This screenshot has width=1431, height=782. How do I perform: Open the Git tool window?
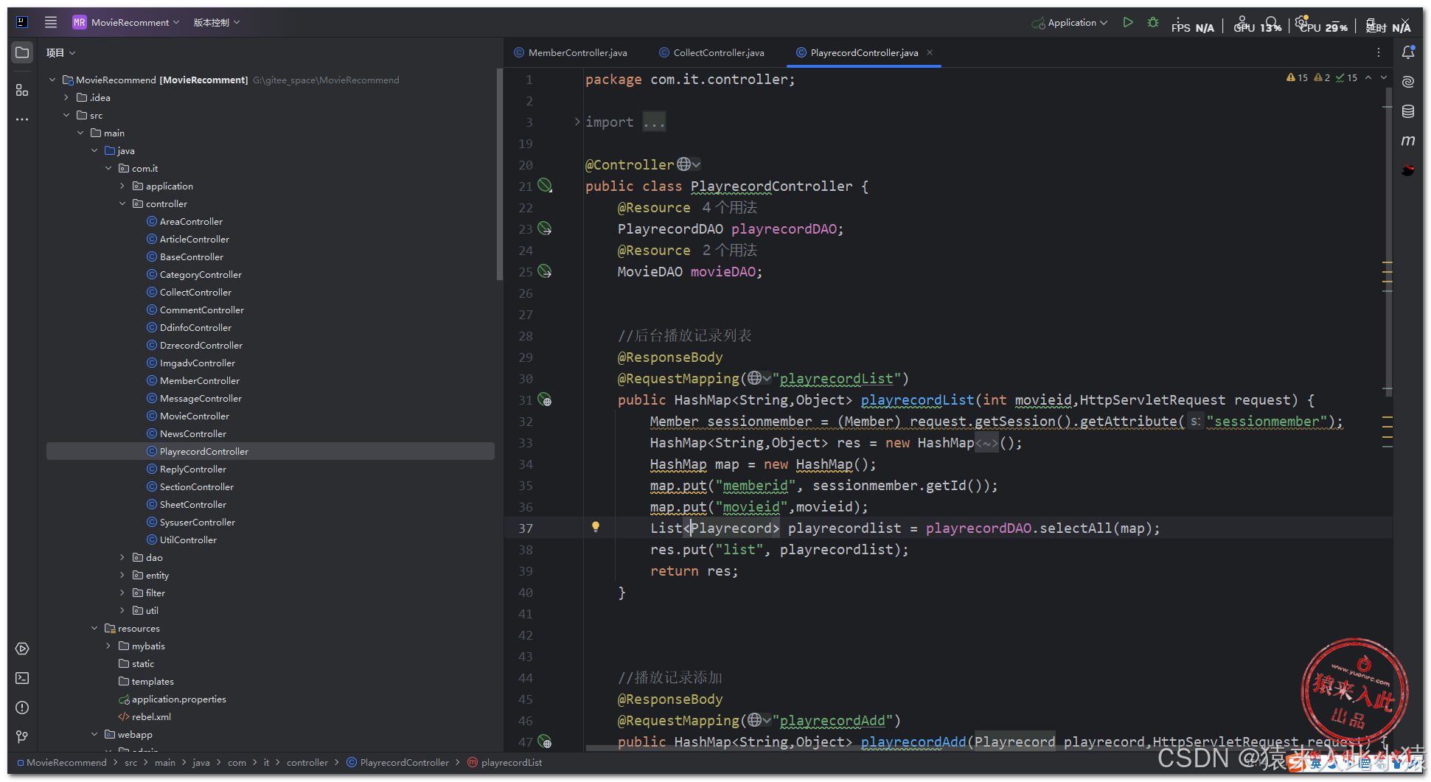pyautogui.click(x=22, y=737)
